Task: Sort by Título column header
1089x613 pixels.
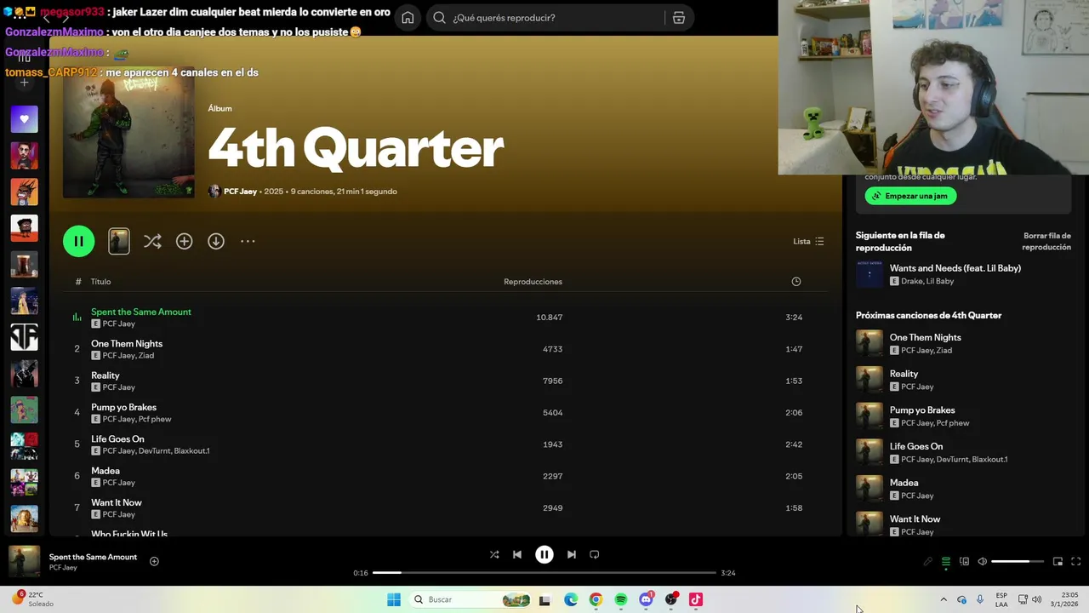Action: coord(101,281)
